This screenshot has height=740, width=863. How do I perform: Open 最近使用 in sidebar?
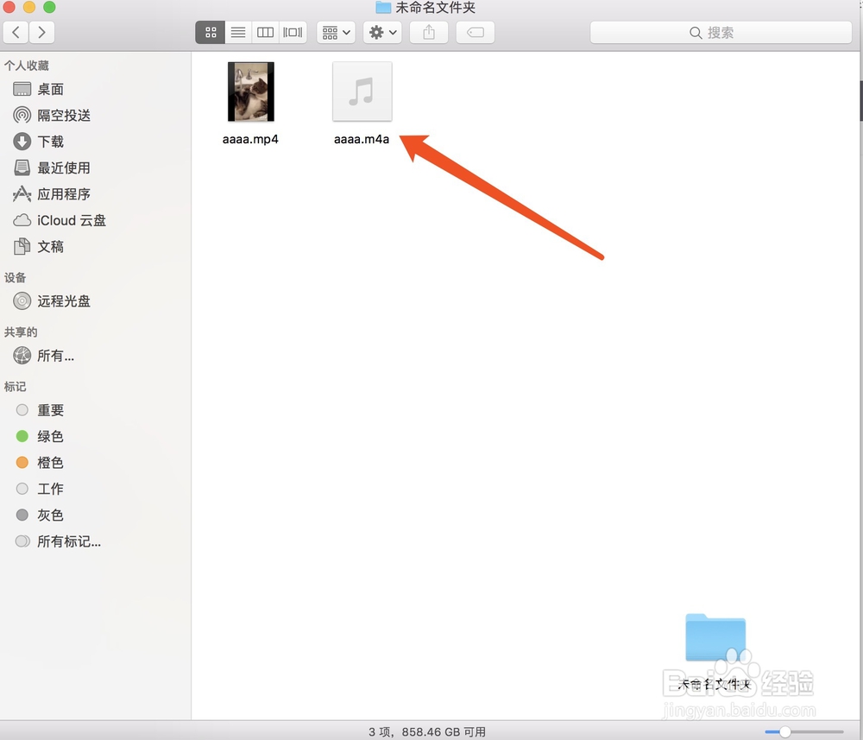(54, 168)
